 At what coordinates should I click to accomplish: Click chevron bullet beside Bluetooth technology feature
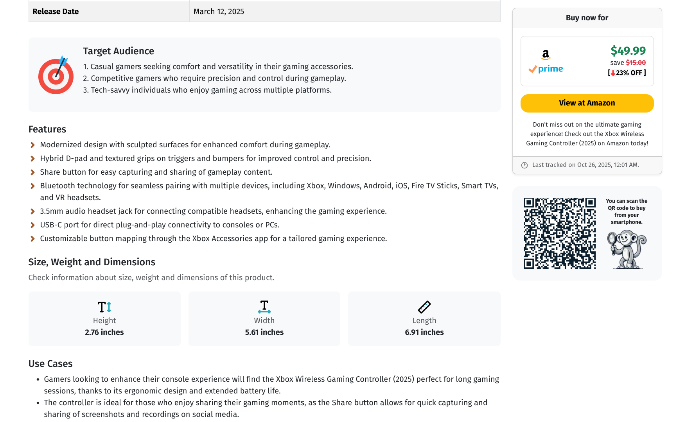tap(33, 186)
